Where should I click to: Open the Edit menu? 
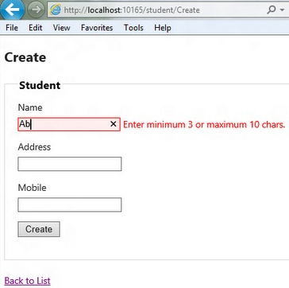36,28
